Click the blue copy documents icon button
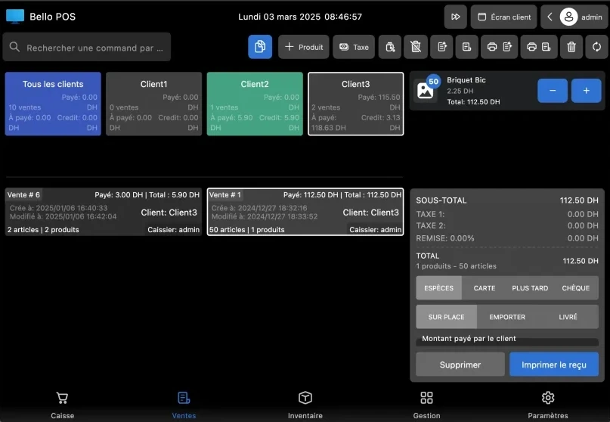 click(260, 47)
